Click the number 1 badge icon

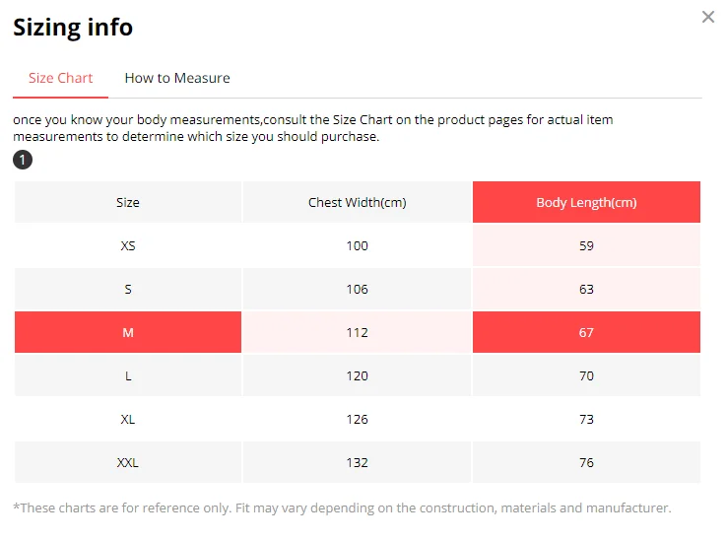(x=22, y=160)
